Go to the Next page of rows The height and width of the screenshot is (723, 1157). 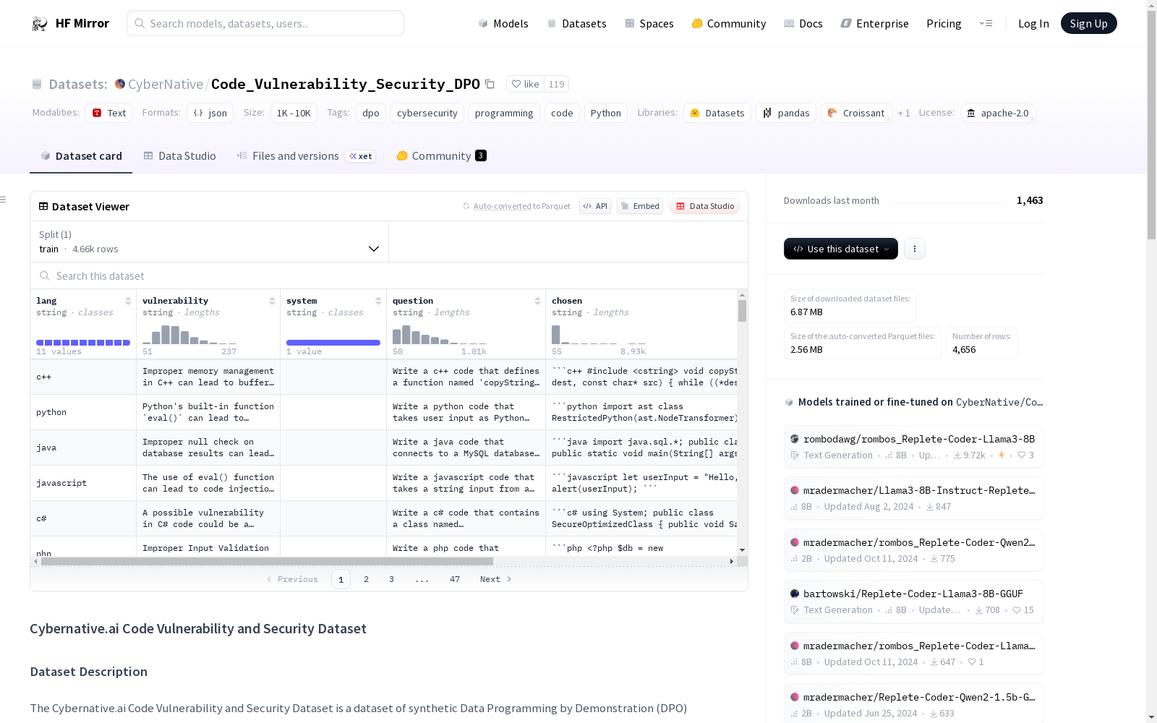point(496,579)
